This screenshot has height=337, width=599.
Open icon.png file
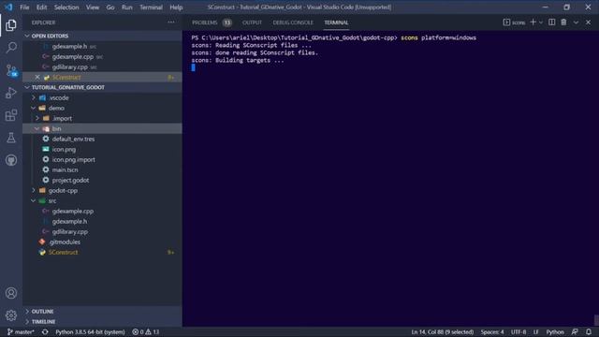coord(102,150)
